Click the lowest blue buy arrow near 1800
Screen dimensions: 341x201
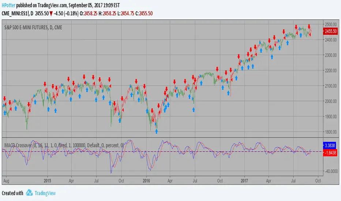point(156,131)
